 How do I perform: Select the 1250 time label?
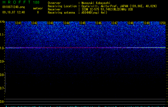pyautogui.click(x=163, y=23)
